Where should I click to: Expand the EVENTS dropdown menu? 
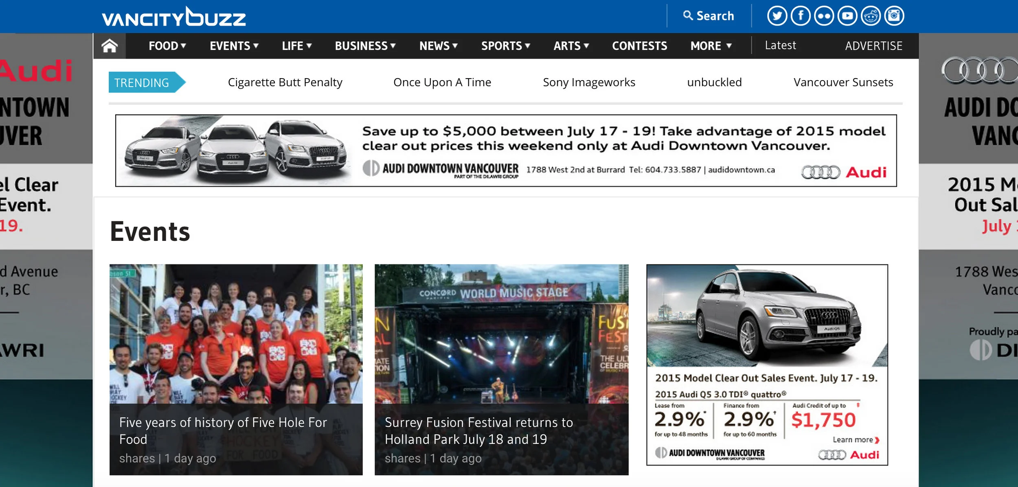pos(234,46)
